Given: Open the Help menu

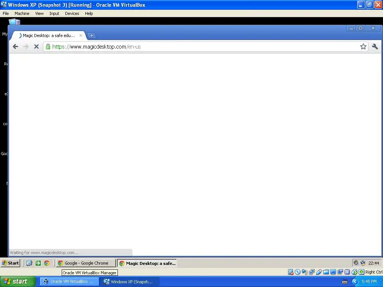Looking at the screenshot, I should [x=89, y=13].
